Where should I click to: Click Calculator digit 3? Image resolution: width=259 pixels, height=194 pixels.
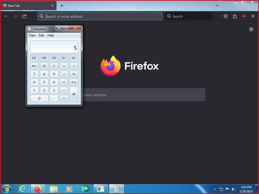click(54, 90)
